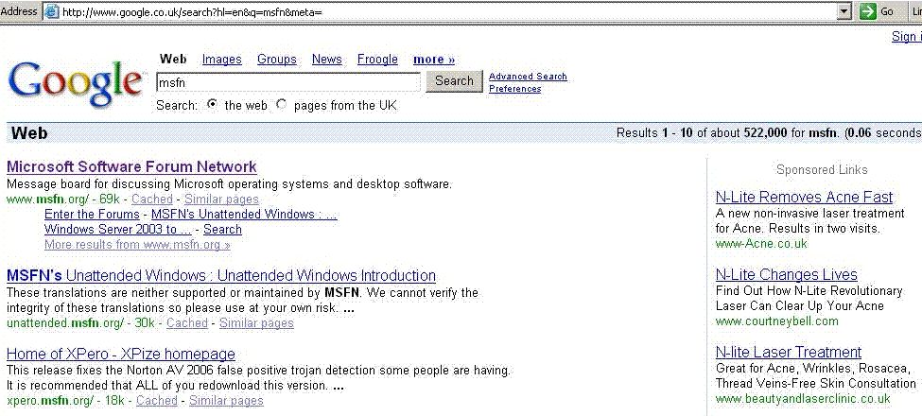Open the Search sublink under msfn.org
Screen dimensions: 922x416
tap(222, 230)
